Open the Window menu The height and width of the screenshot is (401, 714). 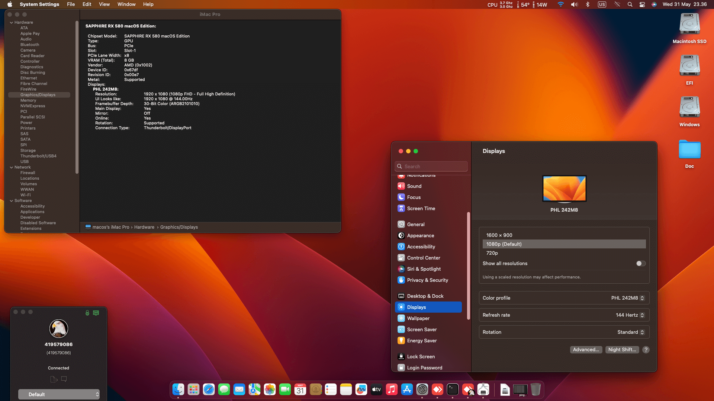[126, 4]
